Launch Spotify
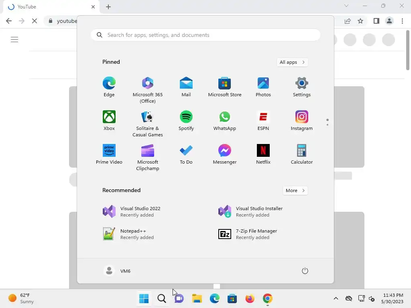The width and height of the screenshot is (411, 308). click(x=186, y=121)
